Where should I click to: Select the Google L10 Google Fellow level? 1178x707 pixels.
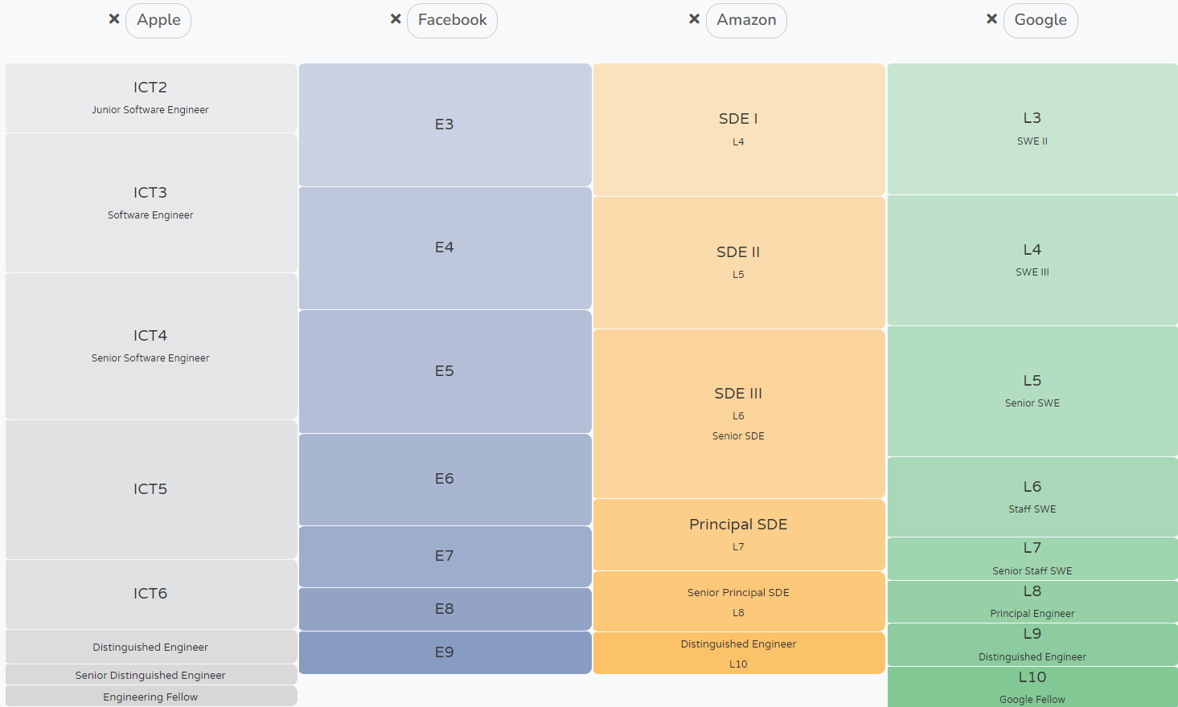click(1032, 686)
